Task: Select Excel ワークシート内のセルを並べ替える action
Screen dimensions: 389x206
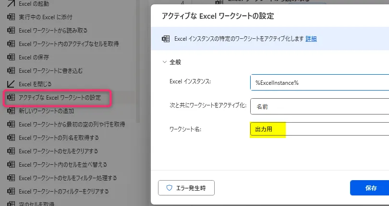Action: (x=62, y=164)
